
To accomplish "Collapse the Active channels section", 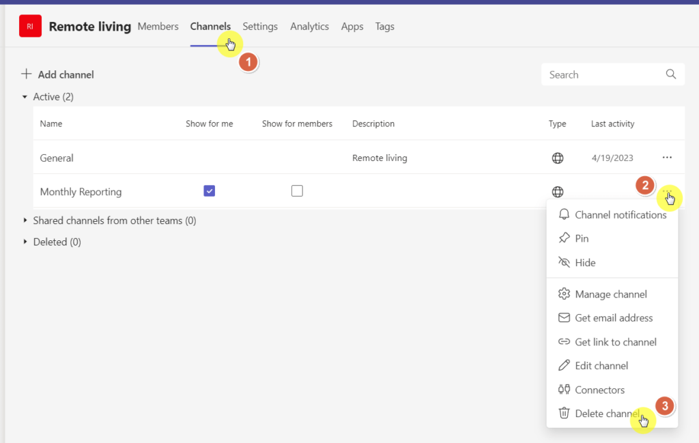I will 25,97.
